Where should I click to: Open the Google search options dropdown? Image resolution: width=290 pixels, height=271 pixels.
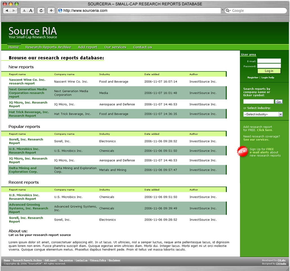point(230,11)
